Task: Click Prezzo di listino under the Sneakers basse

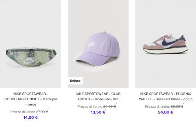Action: click(x=157, y=107)
